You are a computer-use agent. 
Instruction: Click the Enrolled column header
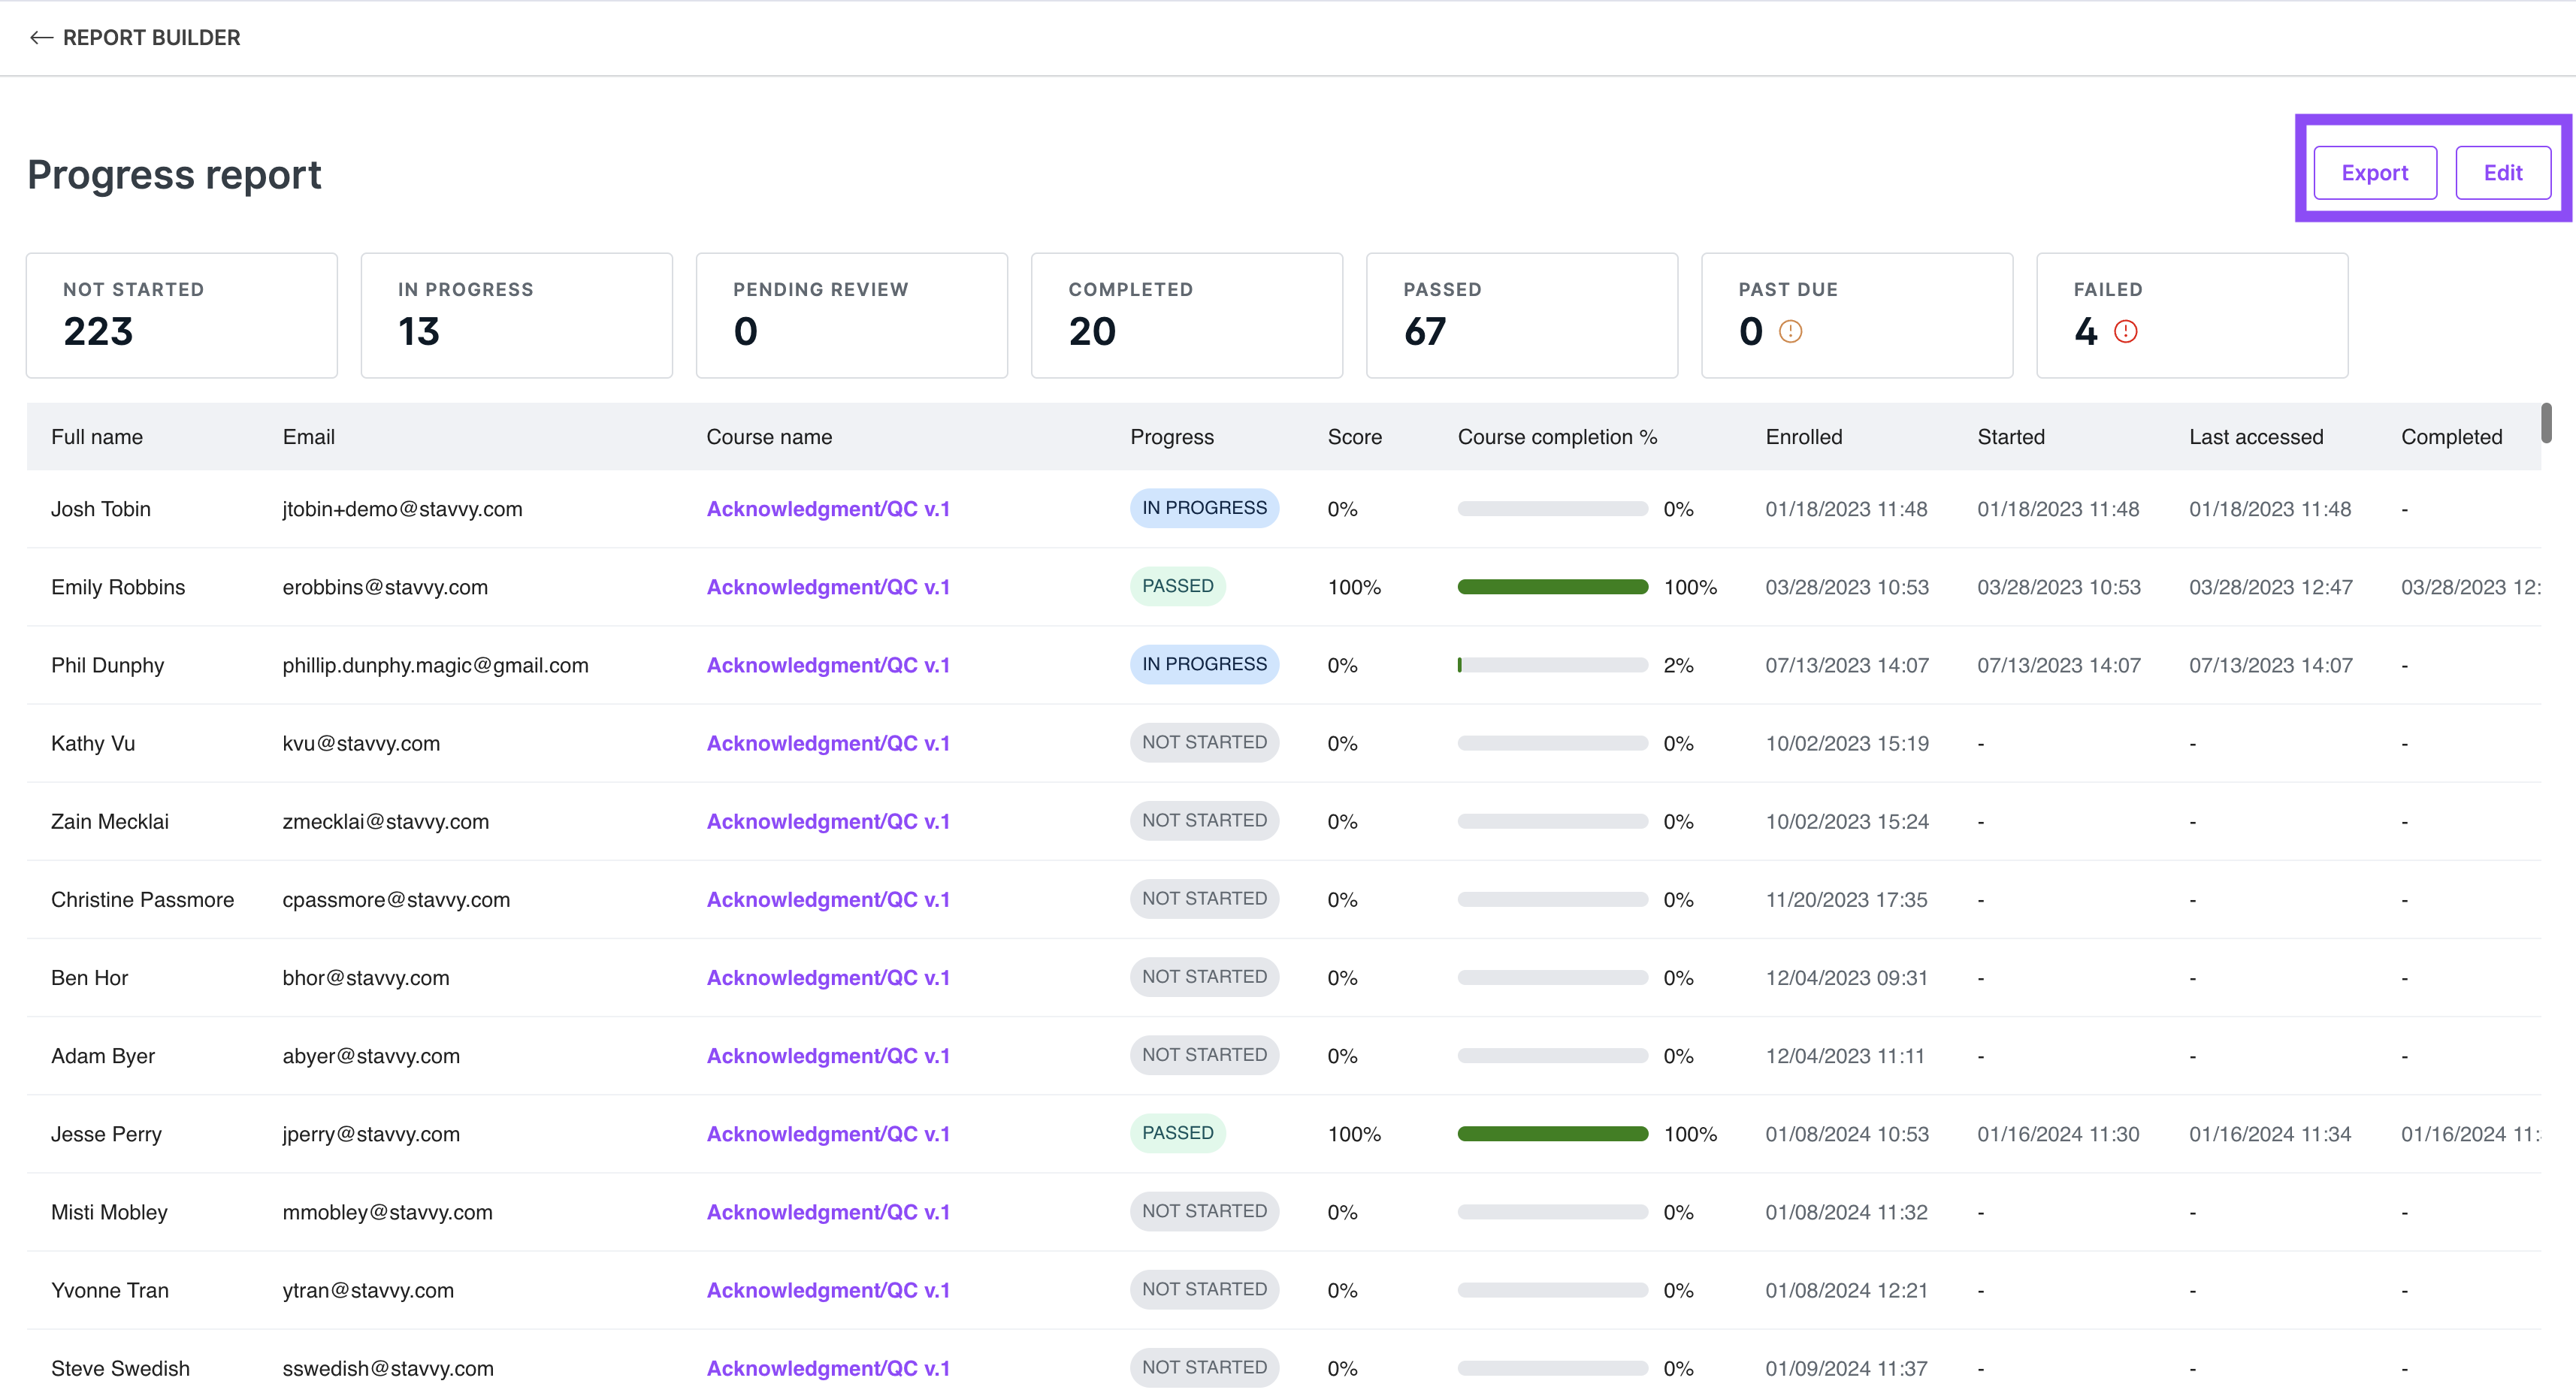coord(1803,437)
